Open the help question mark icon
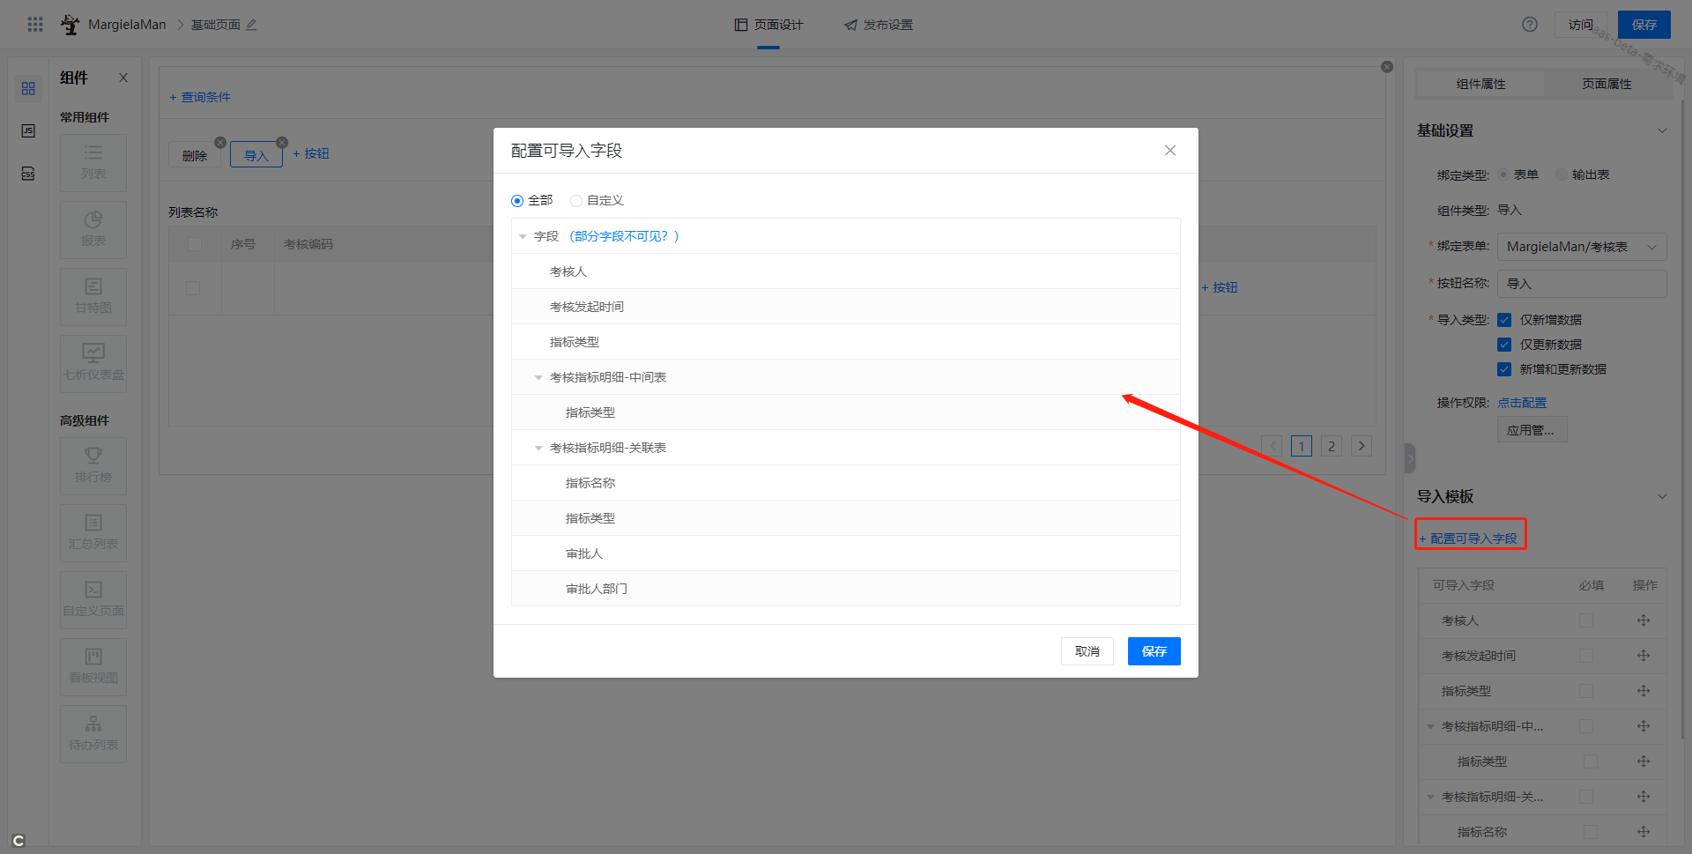The height and width of the screenshot is (854, 1692). [x=1530, y=25]
